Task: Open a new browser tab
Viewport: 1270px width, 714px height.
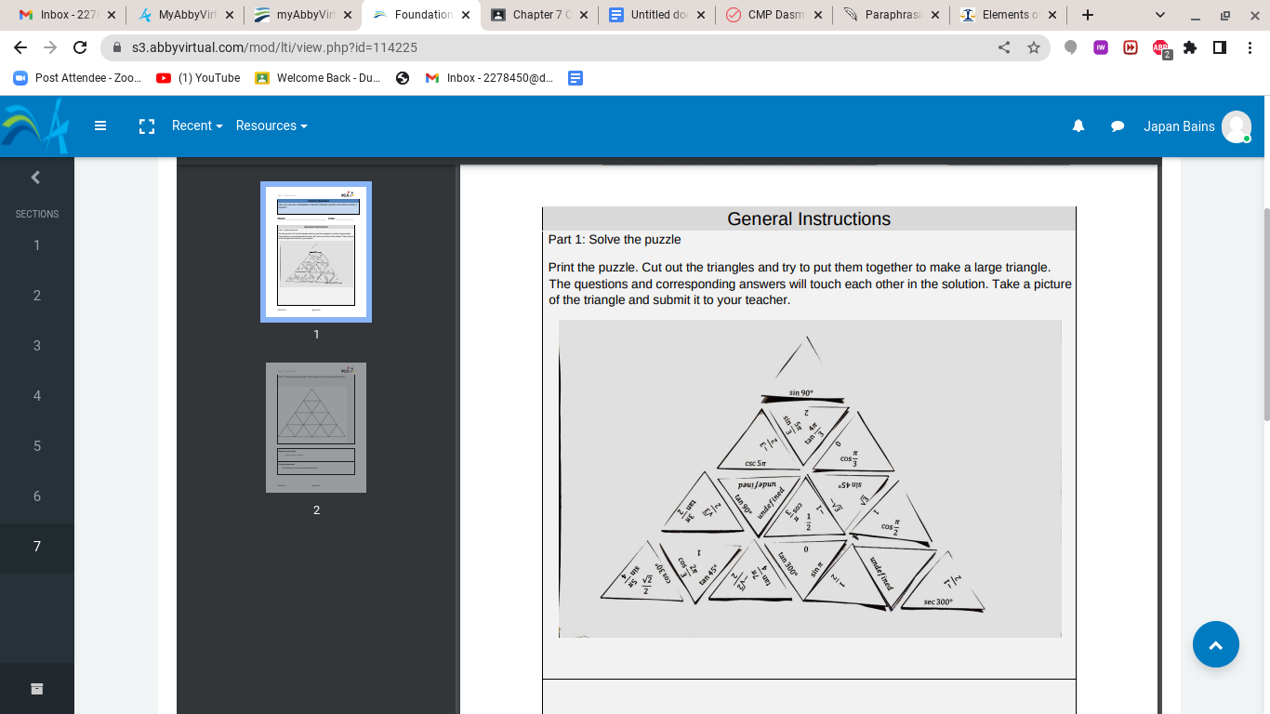Action: 1088,15
